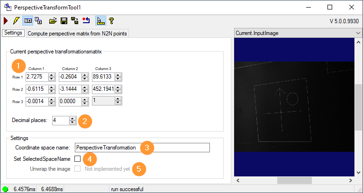Increase the Decimal places value
Image resolution: width=363 pixels, height=193 pixels.
click(x=73, y=119)
